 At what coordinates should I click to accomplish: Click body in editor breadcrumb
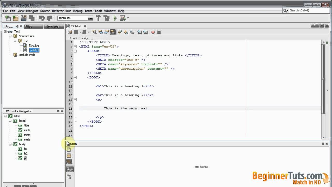pyautogui.click(x=84, y=38)
